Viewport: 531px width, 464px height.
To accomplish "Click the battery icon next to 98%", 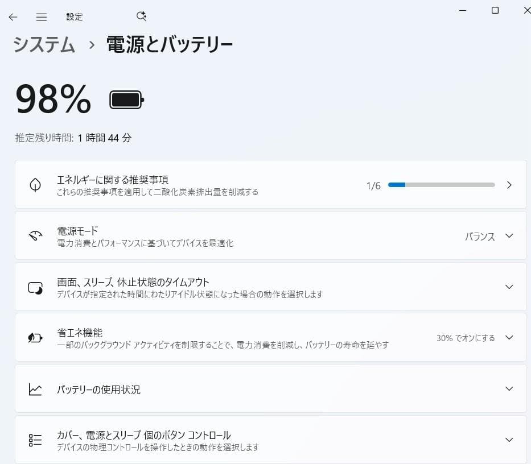I will (x=126, y=98).
